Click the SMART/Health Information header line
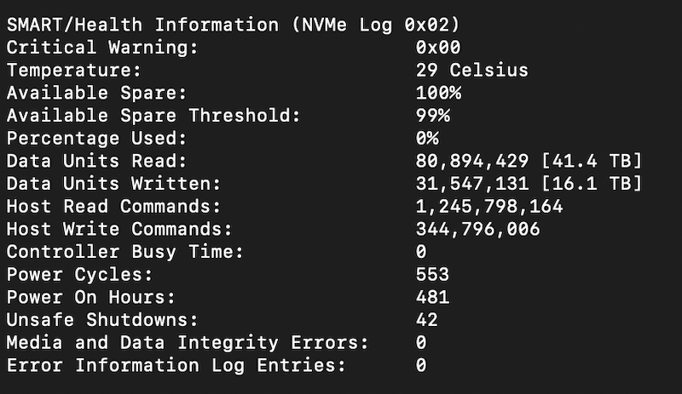Screen dimensions: 682x394 click(x=233, y=25)
